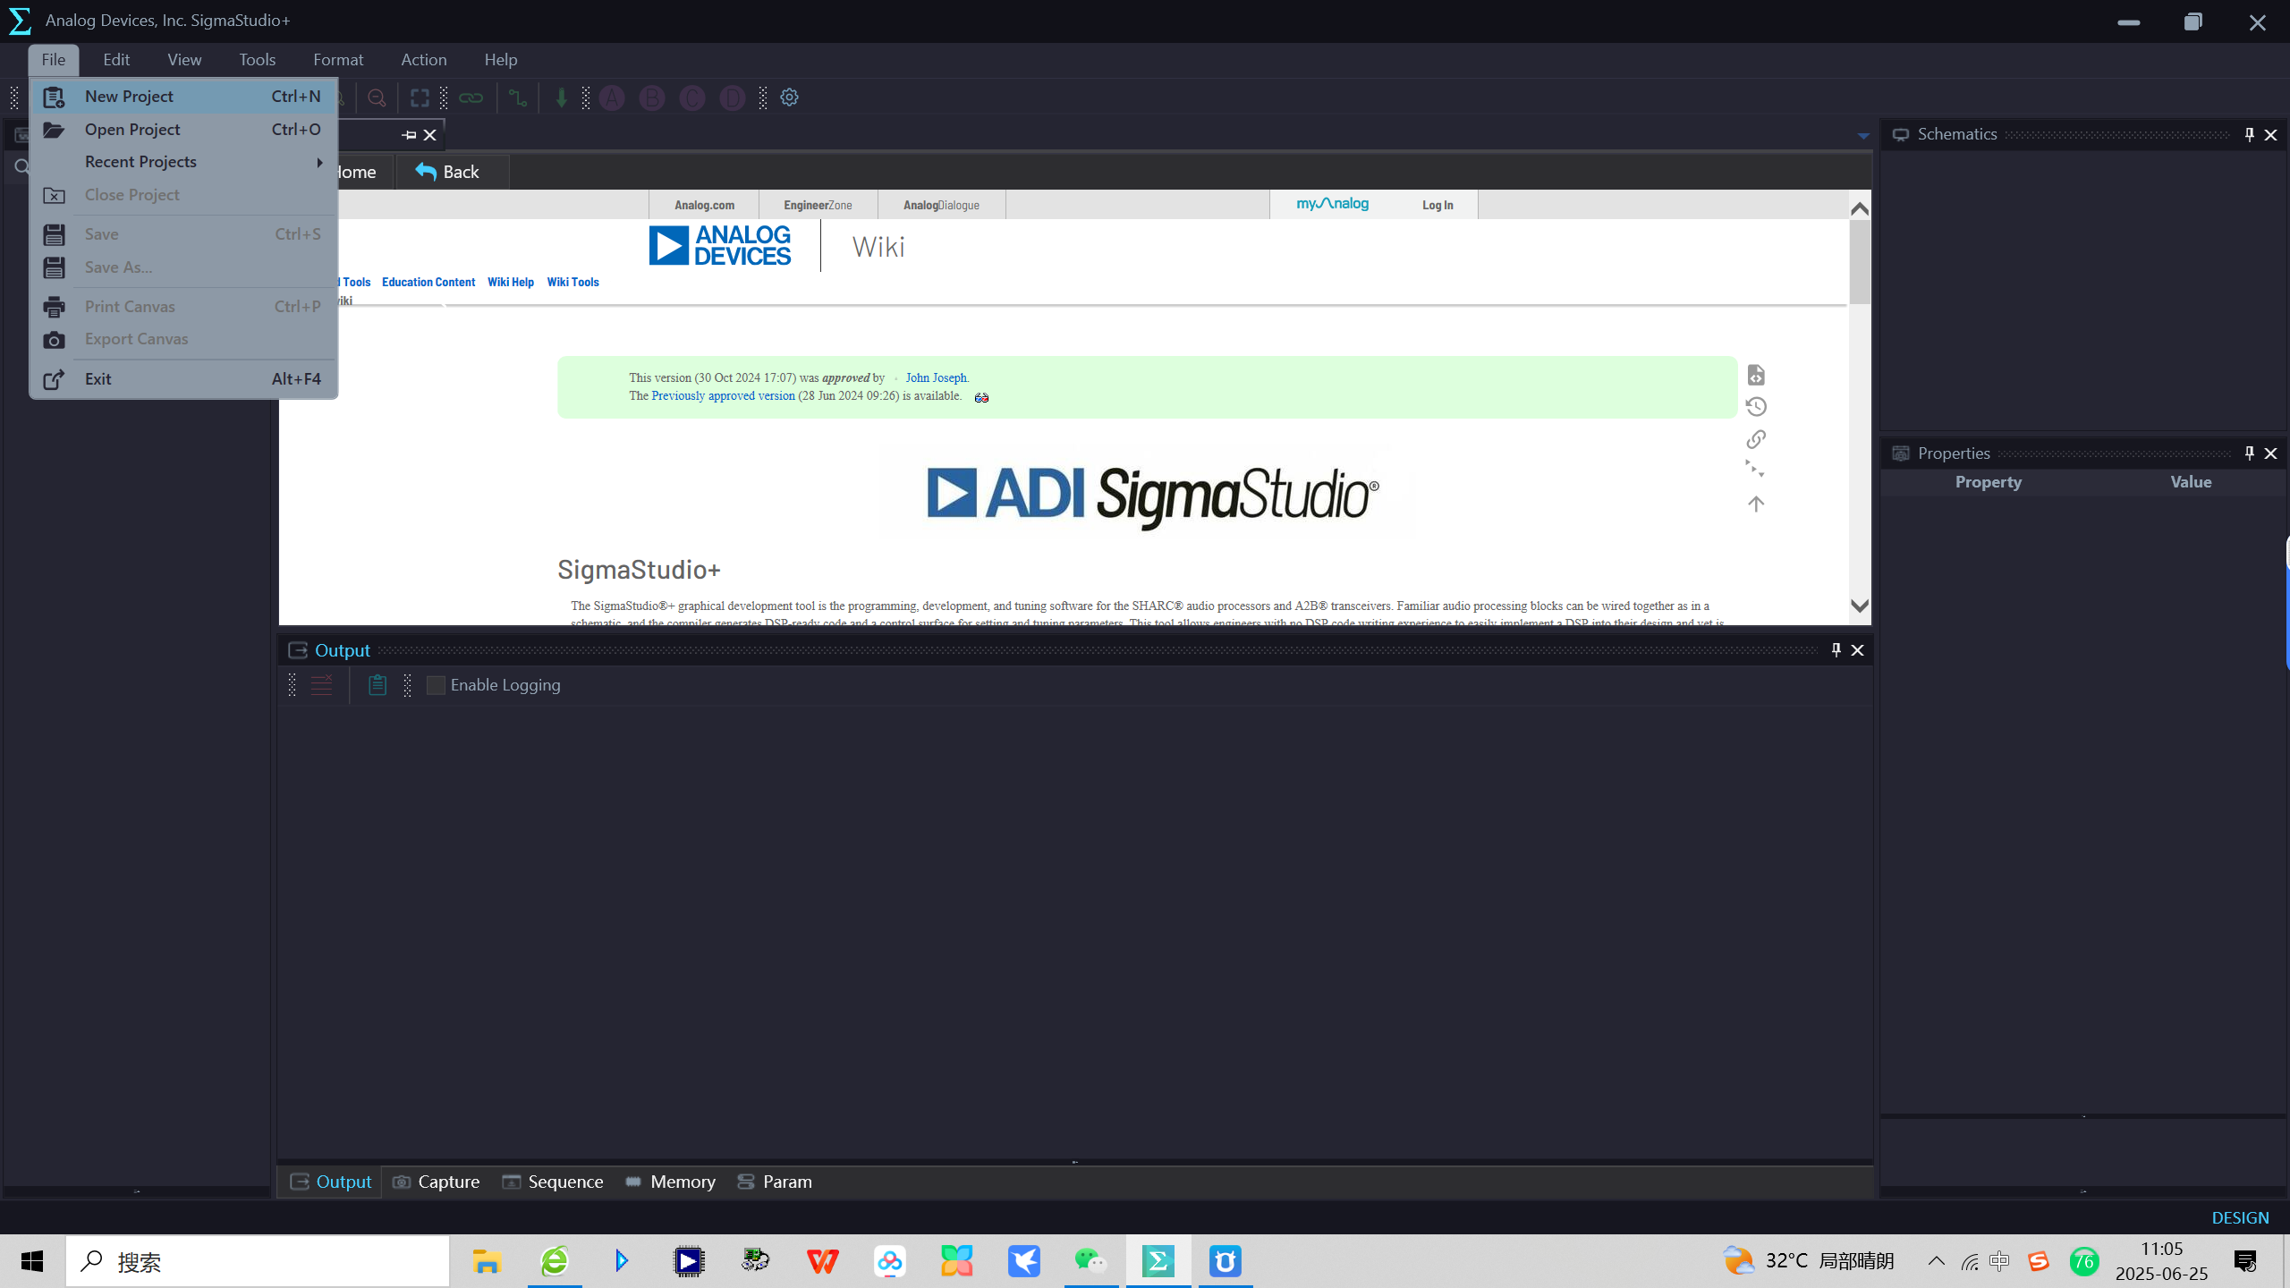Click the purple B circle toolbar icon
This screenshot has width=2290, height=1288.
652,97
